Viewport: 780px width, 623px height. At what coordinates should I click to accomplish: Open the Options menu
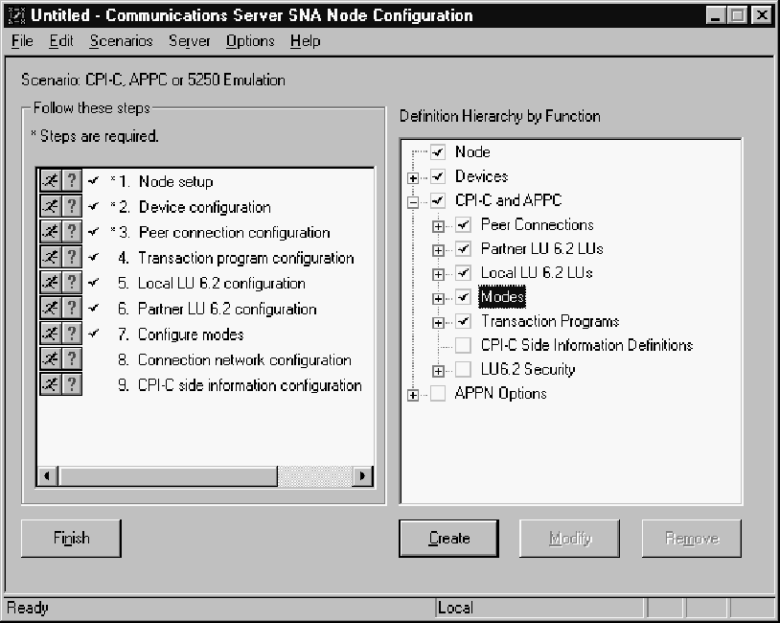250,41
